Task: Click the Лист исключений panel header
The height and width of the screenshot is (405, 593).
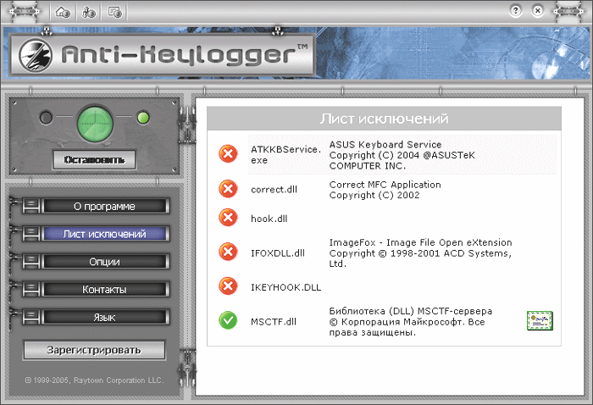Action: pos(385,119)
